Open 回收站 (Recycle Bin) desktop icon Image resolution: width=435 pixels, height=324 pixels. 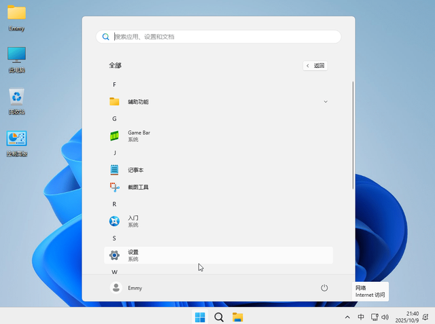[16, 98]
